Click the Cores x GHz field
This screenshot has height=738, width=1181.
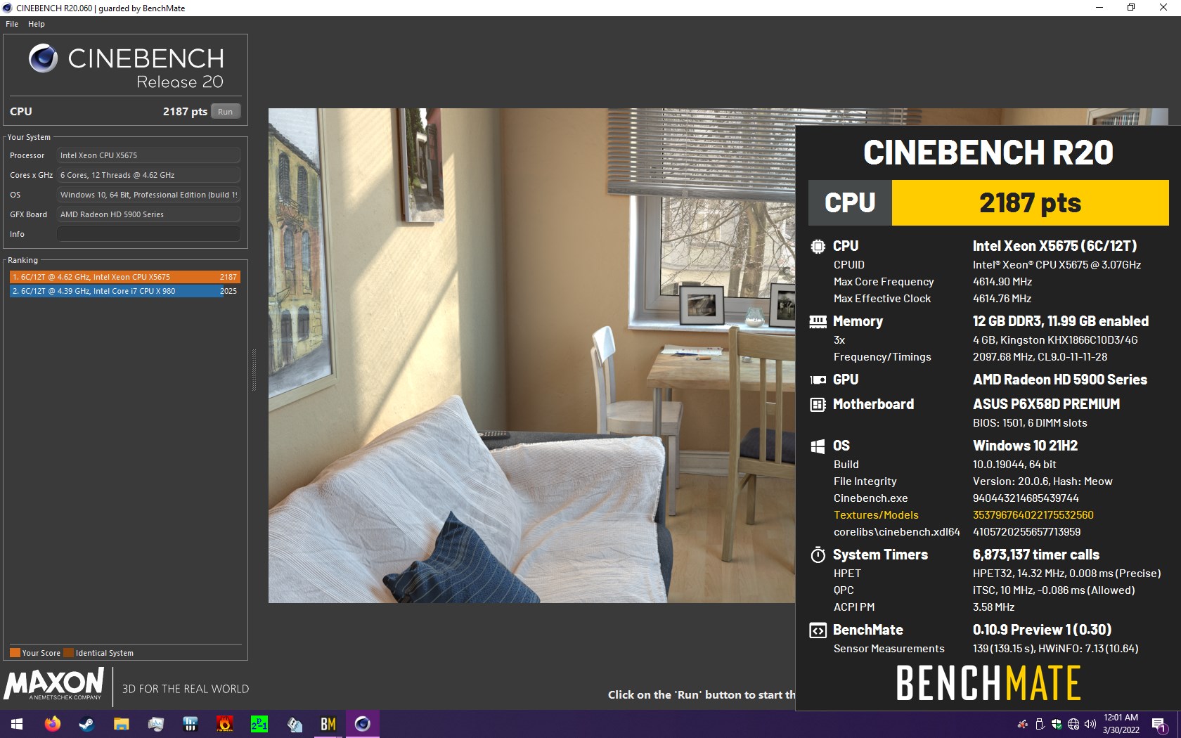tap(148, 175)
